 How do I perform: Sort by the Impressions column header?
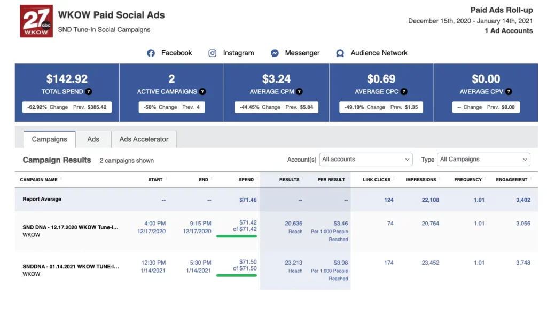(421, 180)
